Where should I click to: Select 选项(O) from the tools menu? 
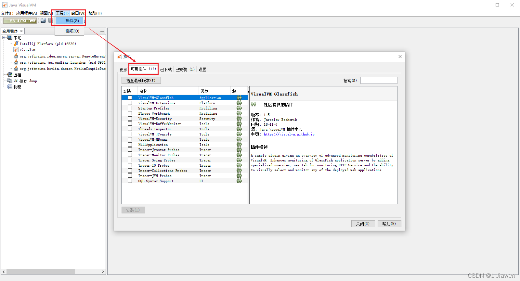[x=70, y=31]
